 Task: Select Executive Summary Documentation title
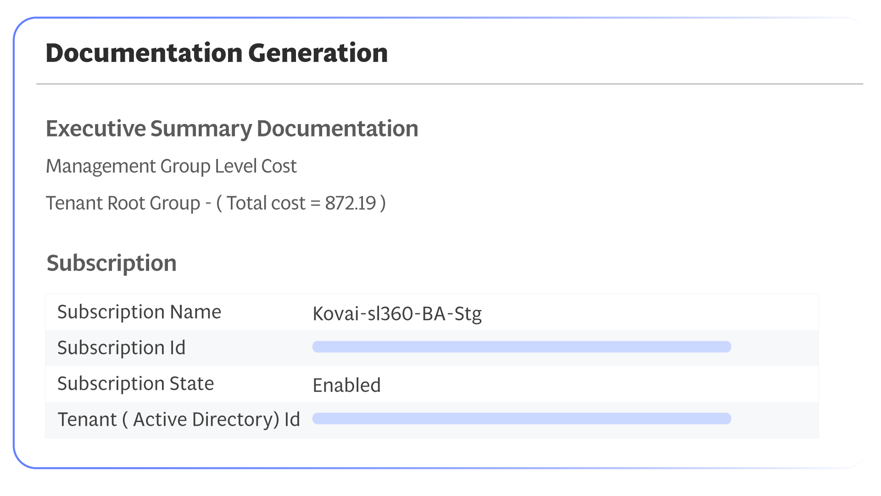point(232,129)
